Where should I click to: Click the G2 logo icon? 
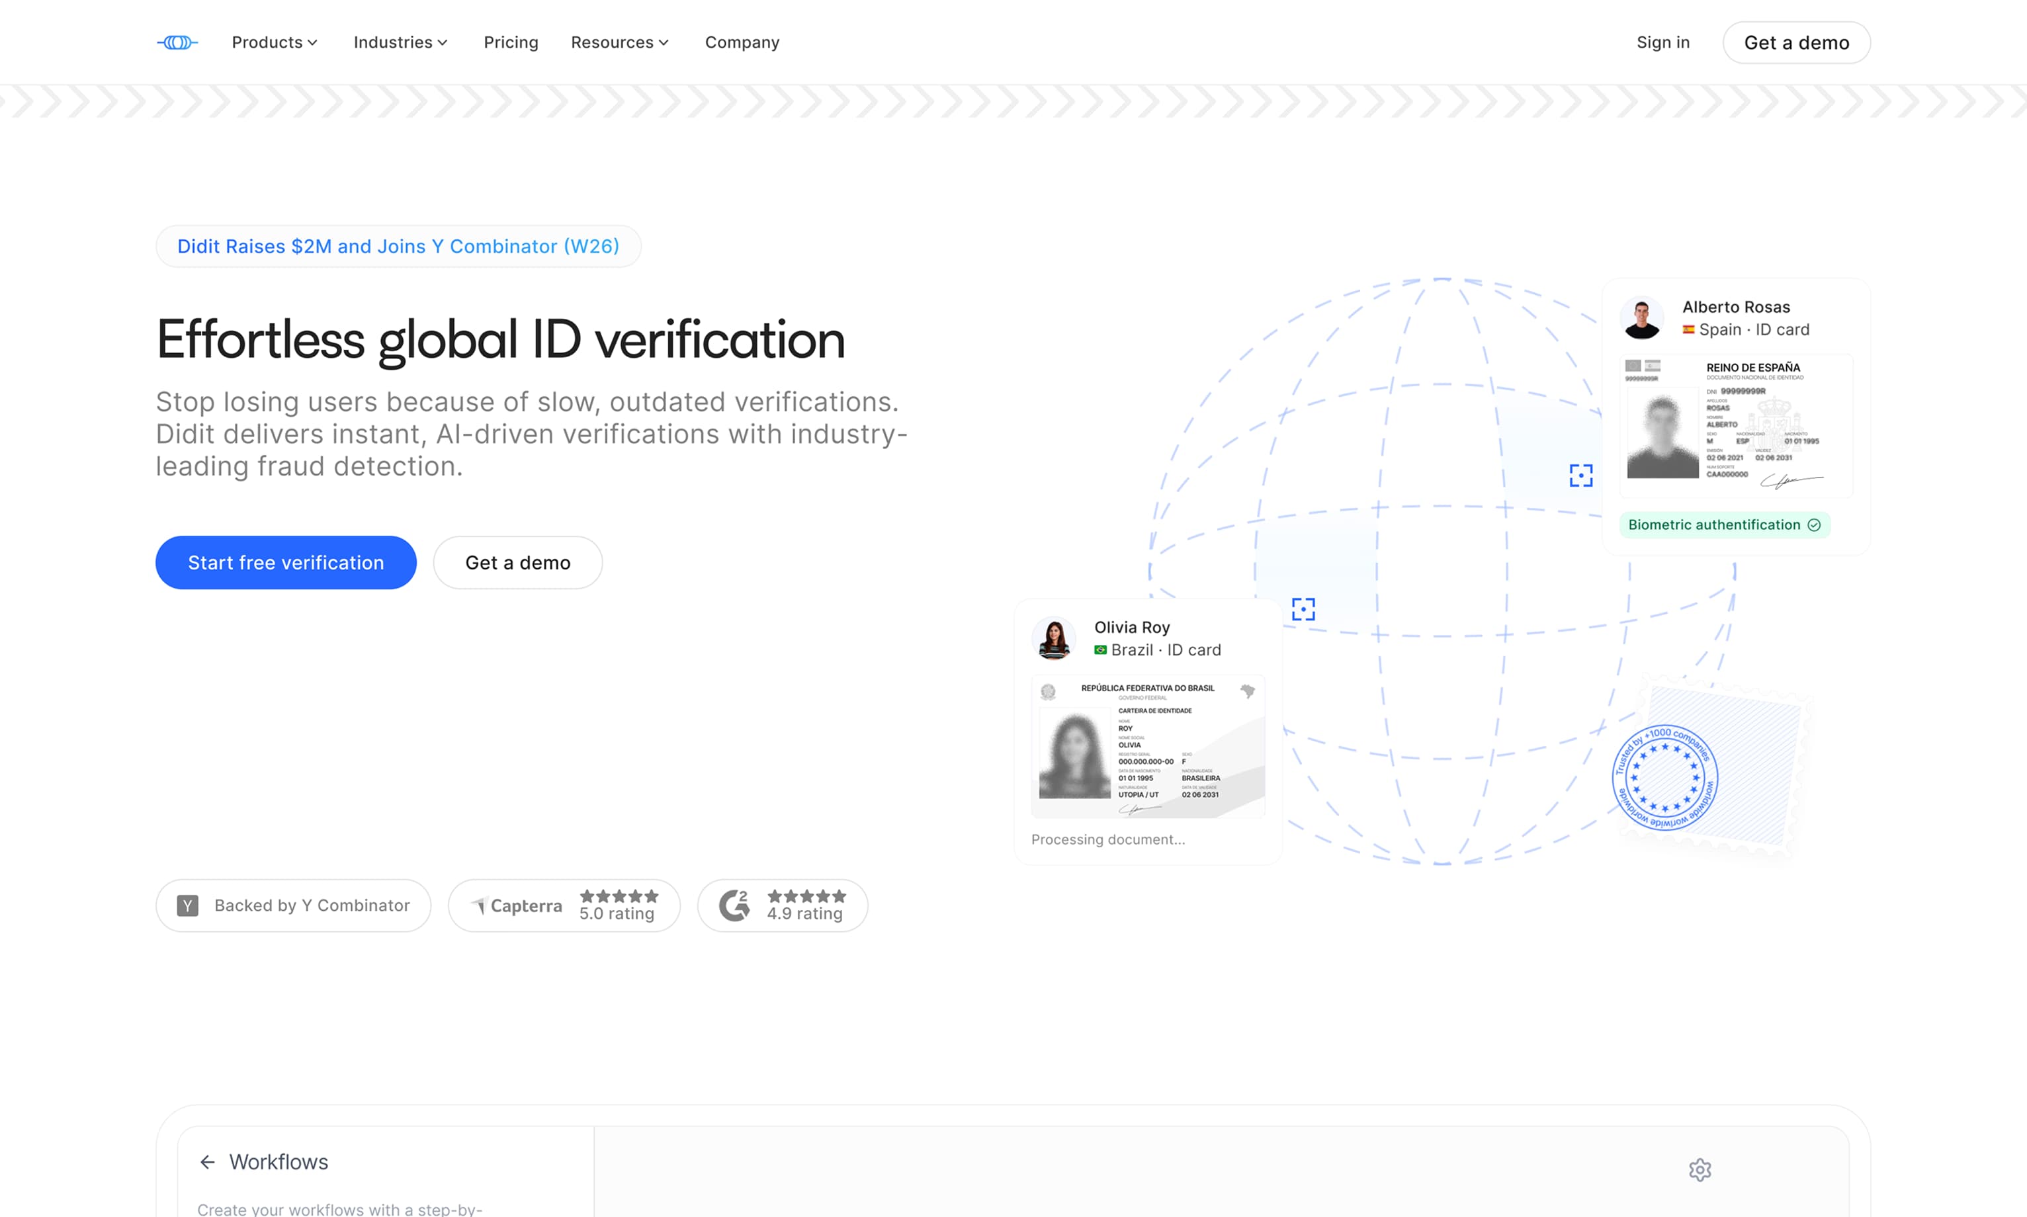pos(734,905)
